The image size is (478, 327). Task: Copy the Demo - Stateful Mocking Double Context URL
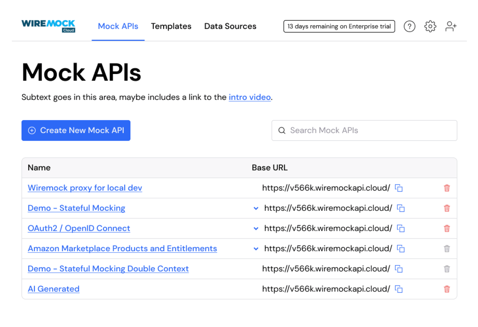tap(399, 269)
